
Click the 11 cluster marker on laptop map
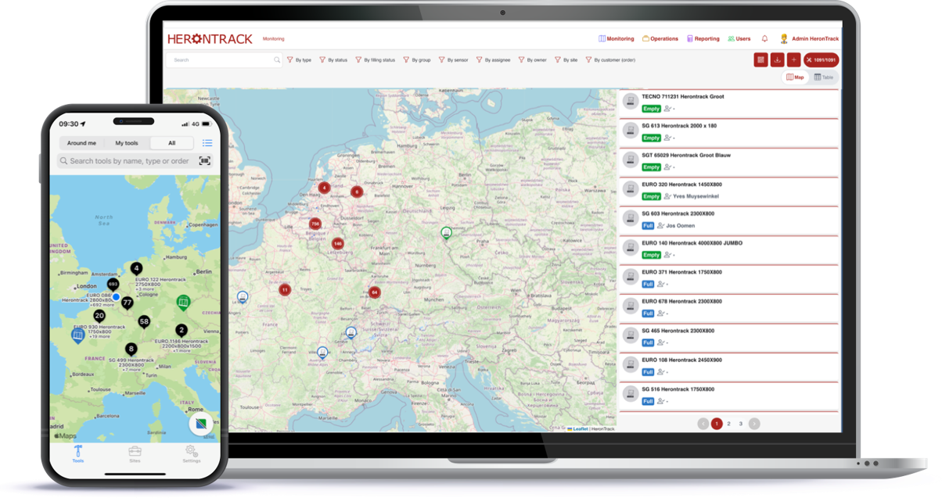pyautogui.click(x=285, y=289)
